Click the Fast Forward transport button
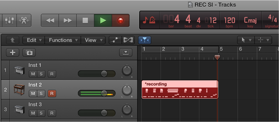 [x=68, y=20]
